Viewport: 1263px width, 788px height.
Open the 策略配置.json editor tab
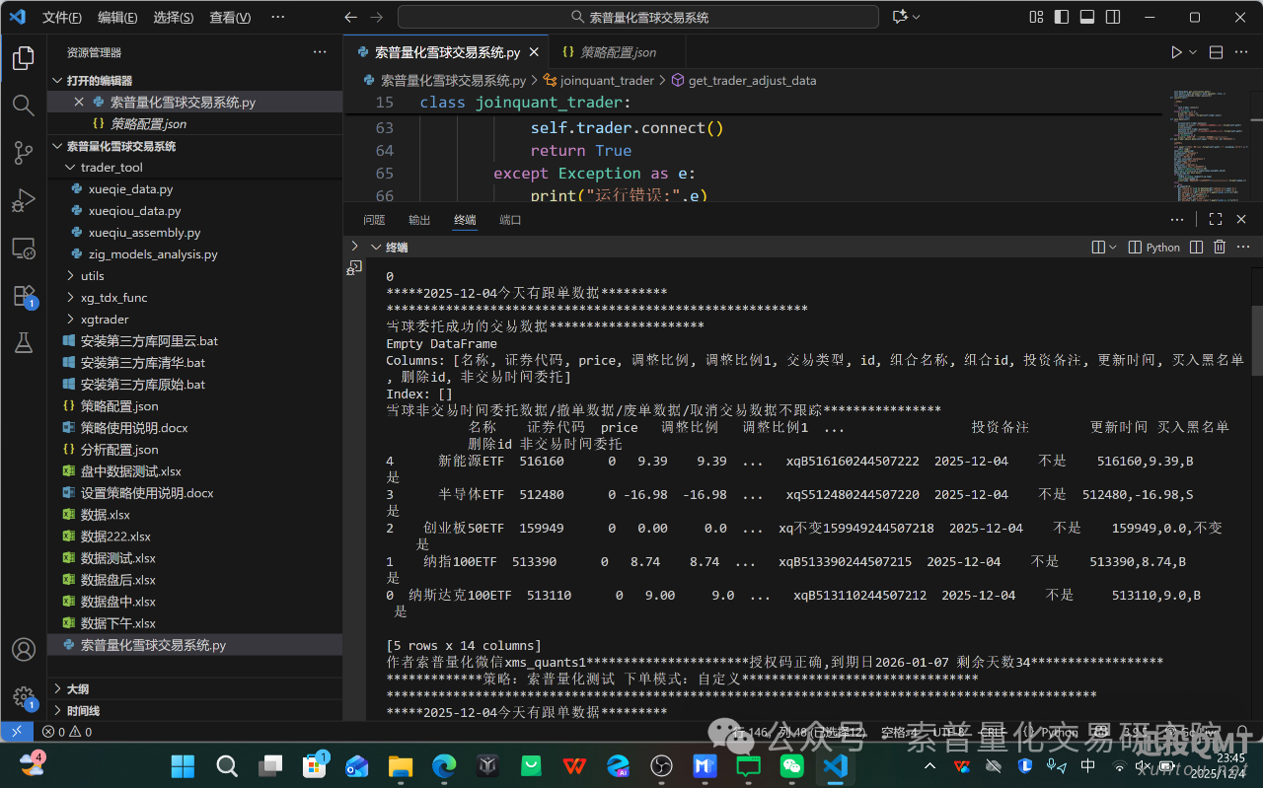pyautogui.click(x=617, y=52)
